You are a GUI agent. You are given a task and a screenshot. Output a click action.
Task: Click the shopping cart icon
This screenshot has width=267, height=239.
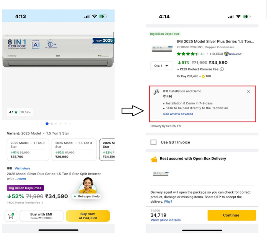pos(11,216)
